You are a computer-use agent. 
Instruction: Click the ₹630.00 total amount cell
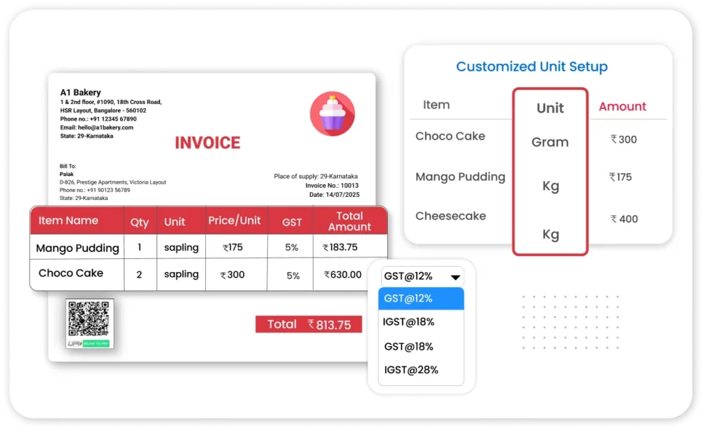pyautogui.click(x=343, y=275)
